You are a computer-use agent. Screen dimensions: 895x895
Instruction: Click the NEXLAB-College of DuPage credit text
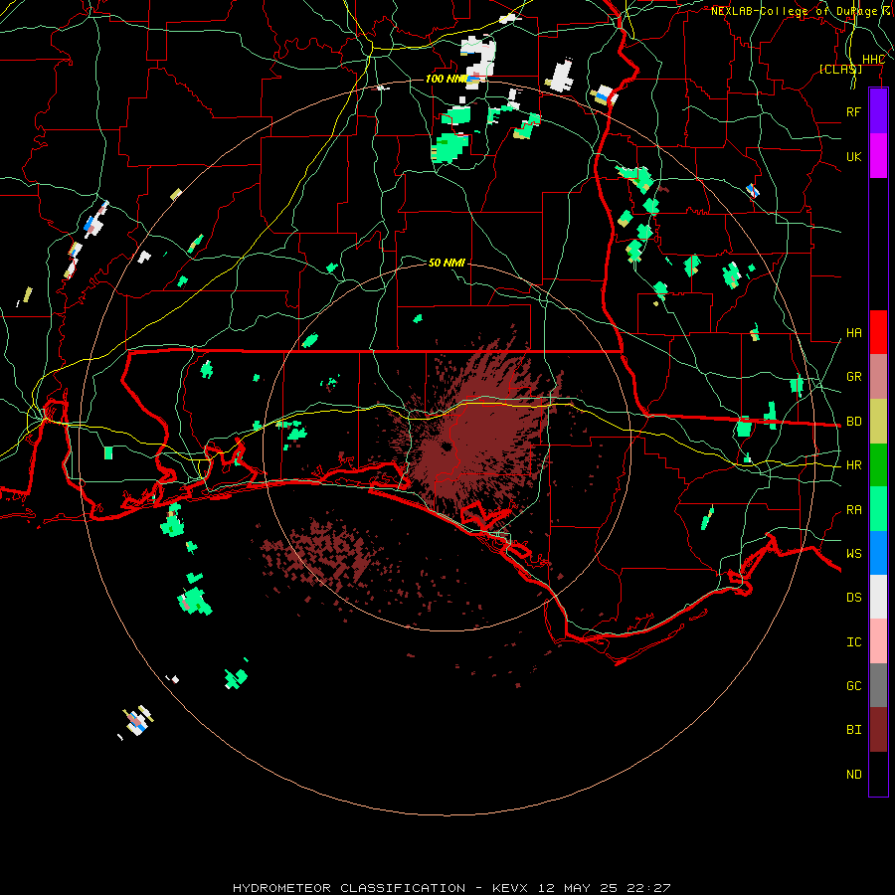point(802,11)
